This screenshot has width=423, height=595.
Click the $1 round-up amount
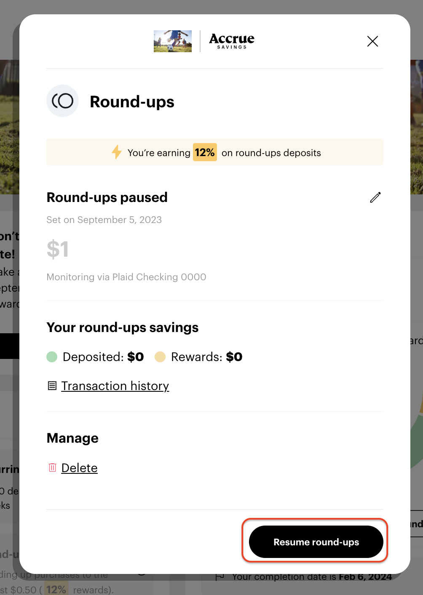(58, 249)
